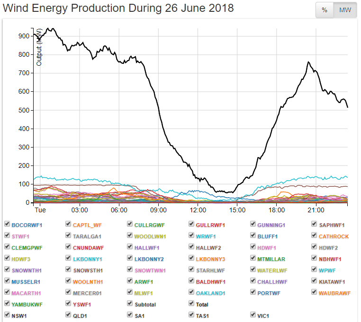Click the evening peak of the Total line
The height and width of the screenshot is (322, 361).
point(308,62)
